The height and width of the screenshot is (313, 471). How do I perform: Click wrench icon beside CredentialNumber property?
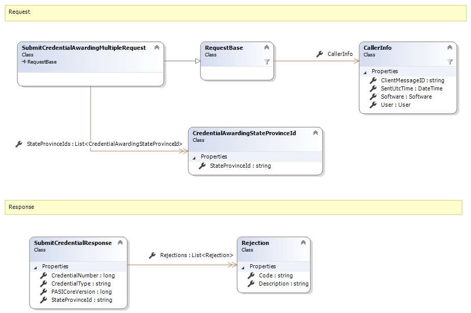[x=43, y=275]
